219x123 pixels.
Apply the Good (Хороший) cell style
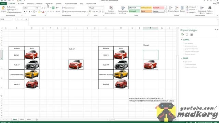pyautogui.click(x=134, y=11)
